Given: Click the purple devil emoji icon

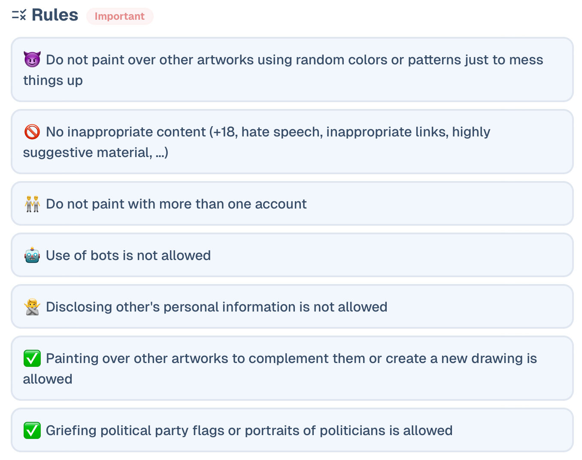Looking at the screenshot, I should (32, 59).
